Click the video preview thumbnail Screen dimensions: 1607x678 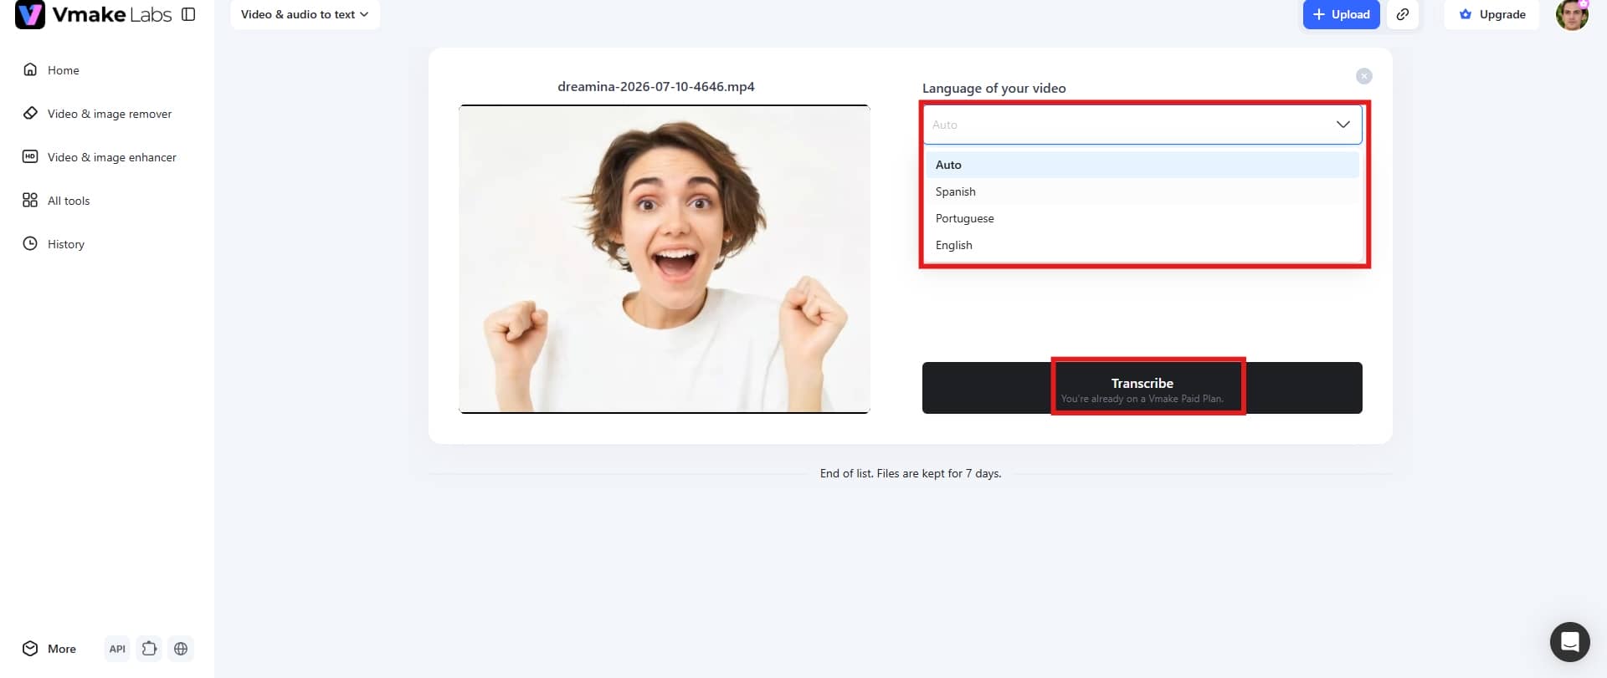point(665,259)
